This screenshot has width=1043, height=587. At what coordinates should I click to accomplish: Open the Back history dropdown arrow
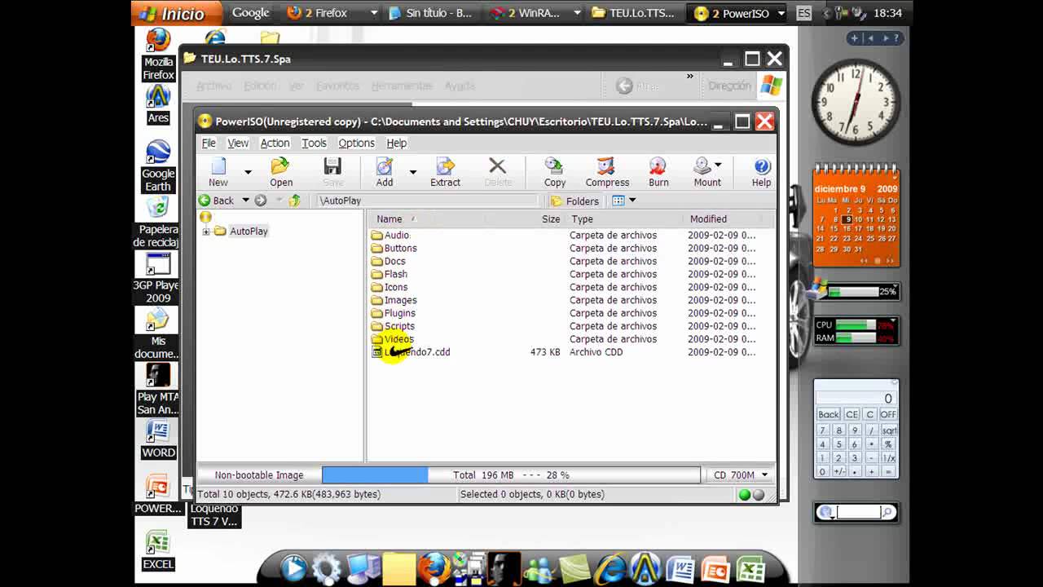click(245, 201)
